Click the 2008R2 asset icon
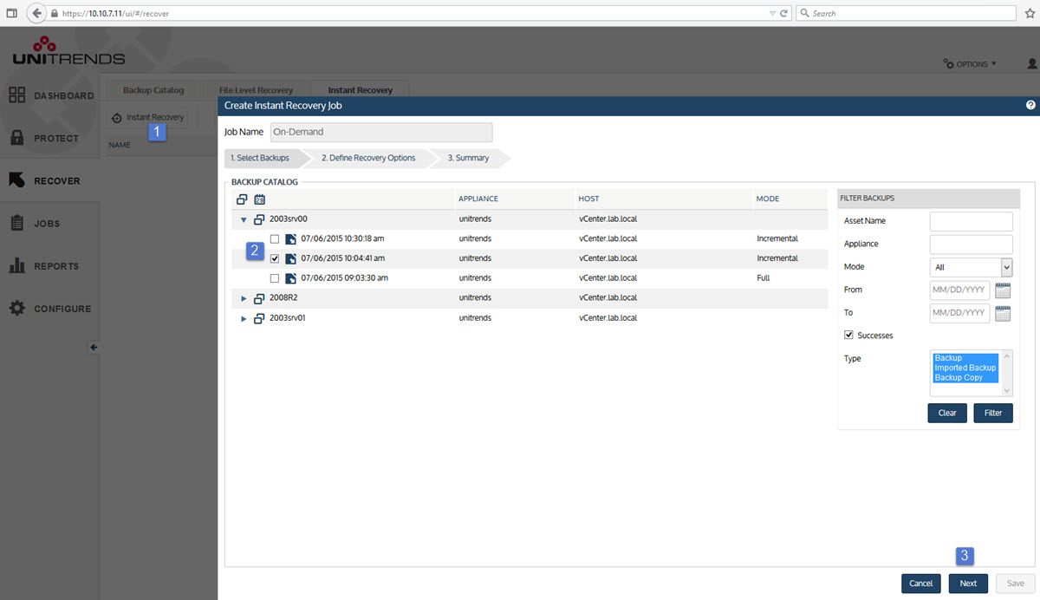 [259, 298]
